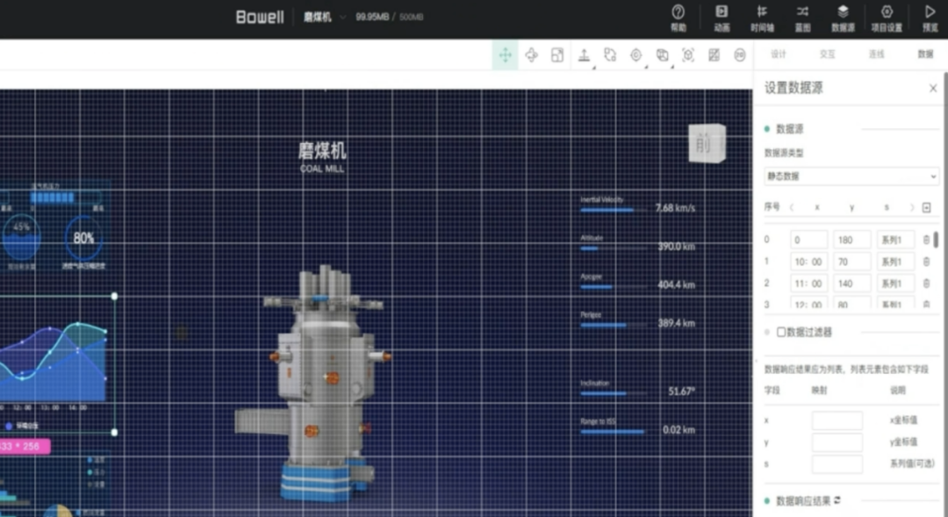Refresh the 数据响应结果 section
The width and height of the screenshot is (948, 517).
837,500
